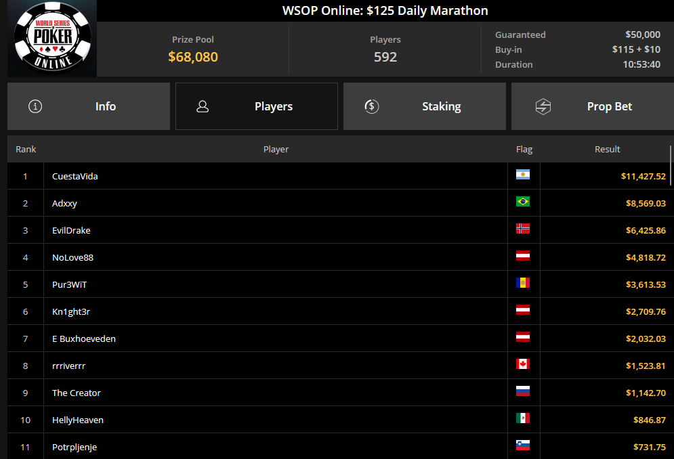Select player Kn1ght3r
The height and width of the screenshot is (459, 674).
coord(71,311)
